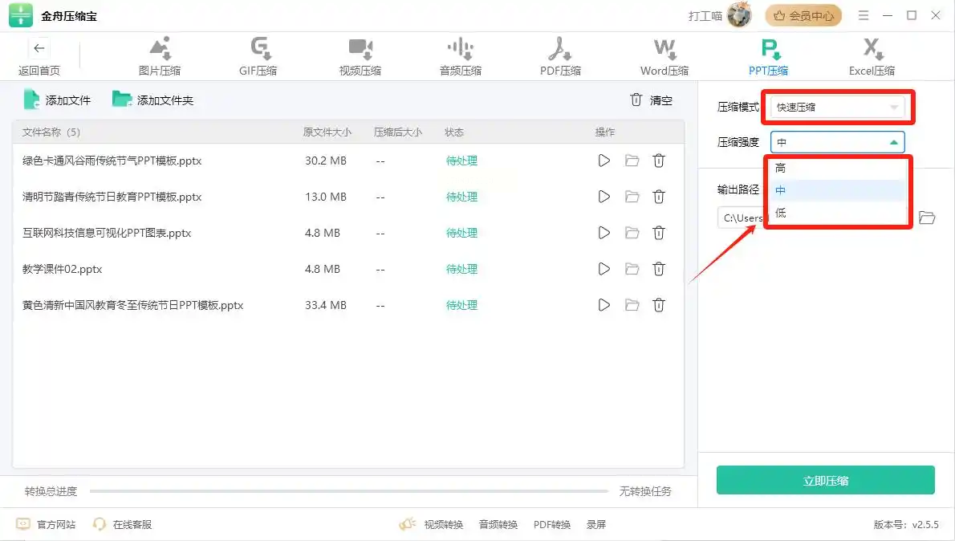The width and height of the screenshot is (955, 541).
Task: Start compressing 教学课件02.pptx
Action: pos(603,269)
